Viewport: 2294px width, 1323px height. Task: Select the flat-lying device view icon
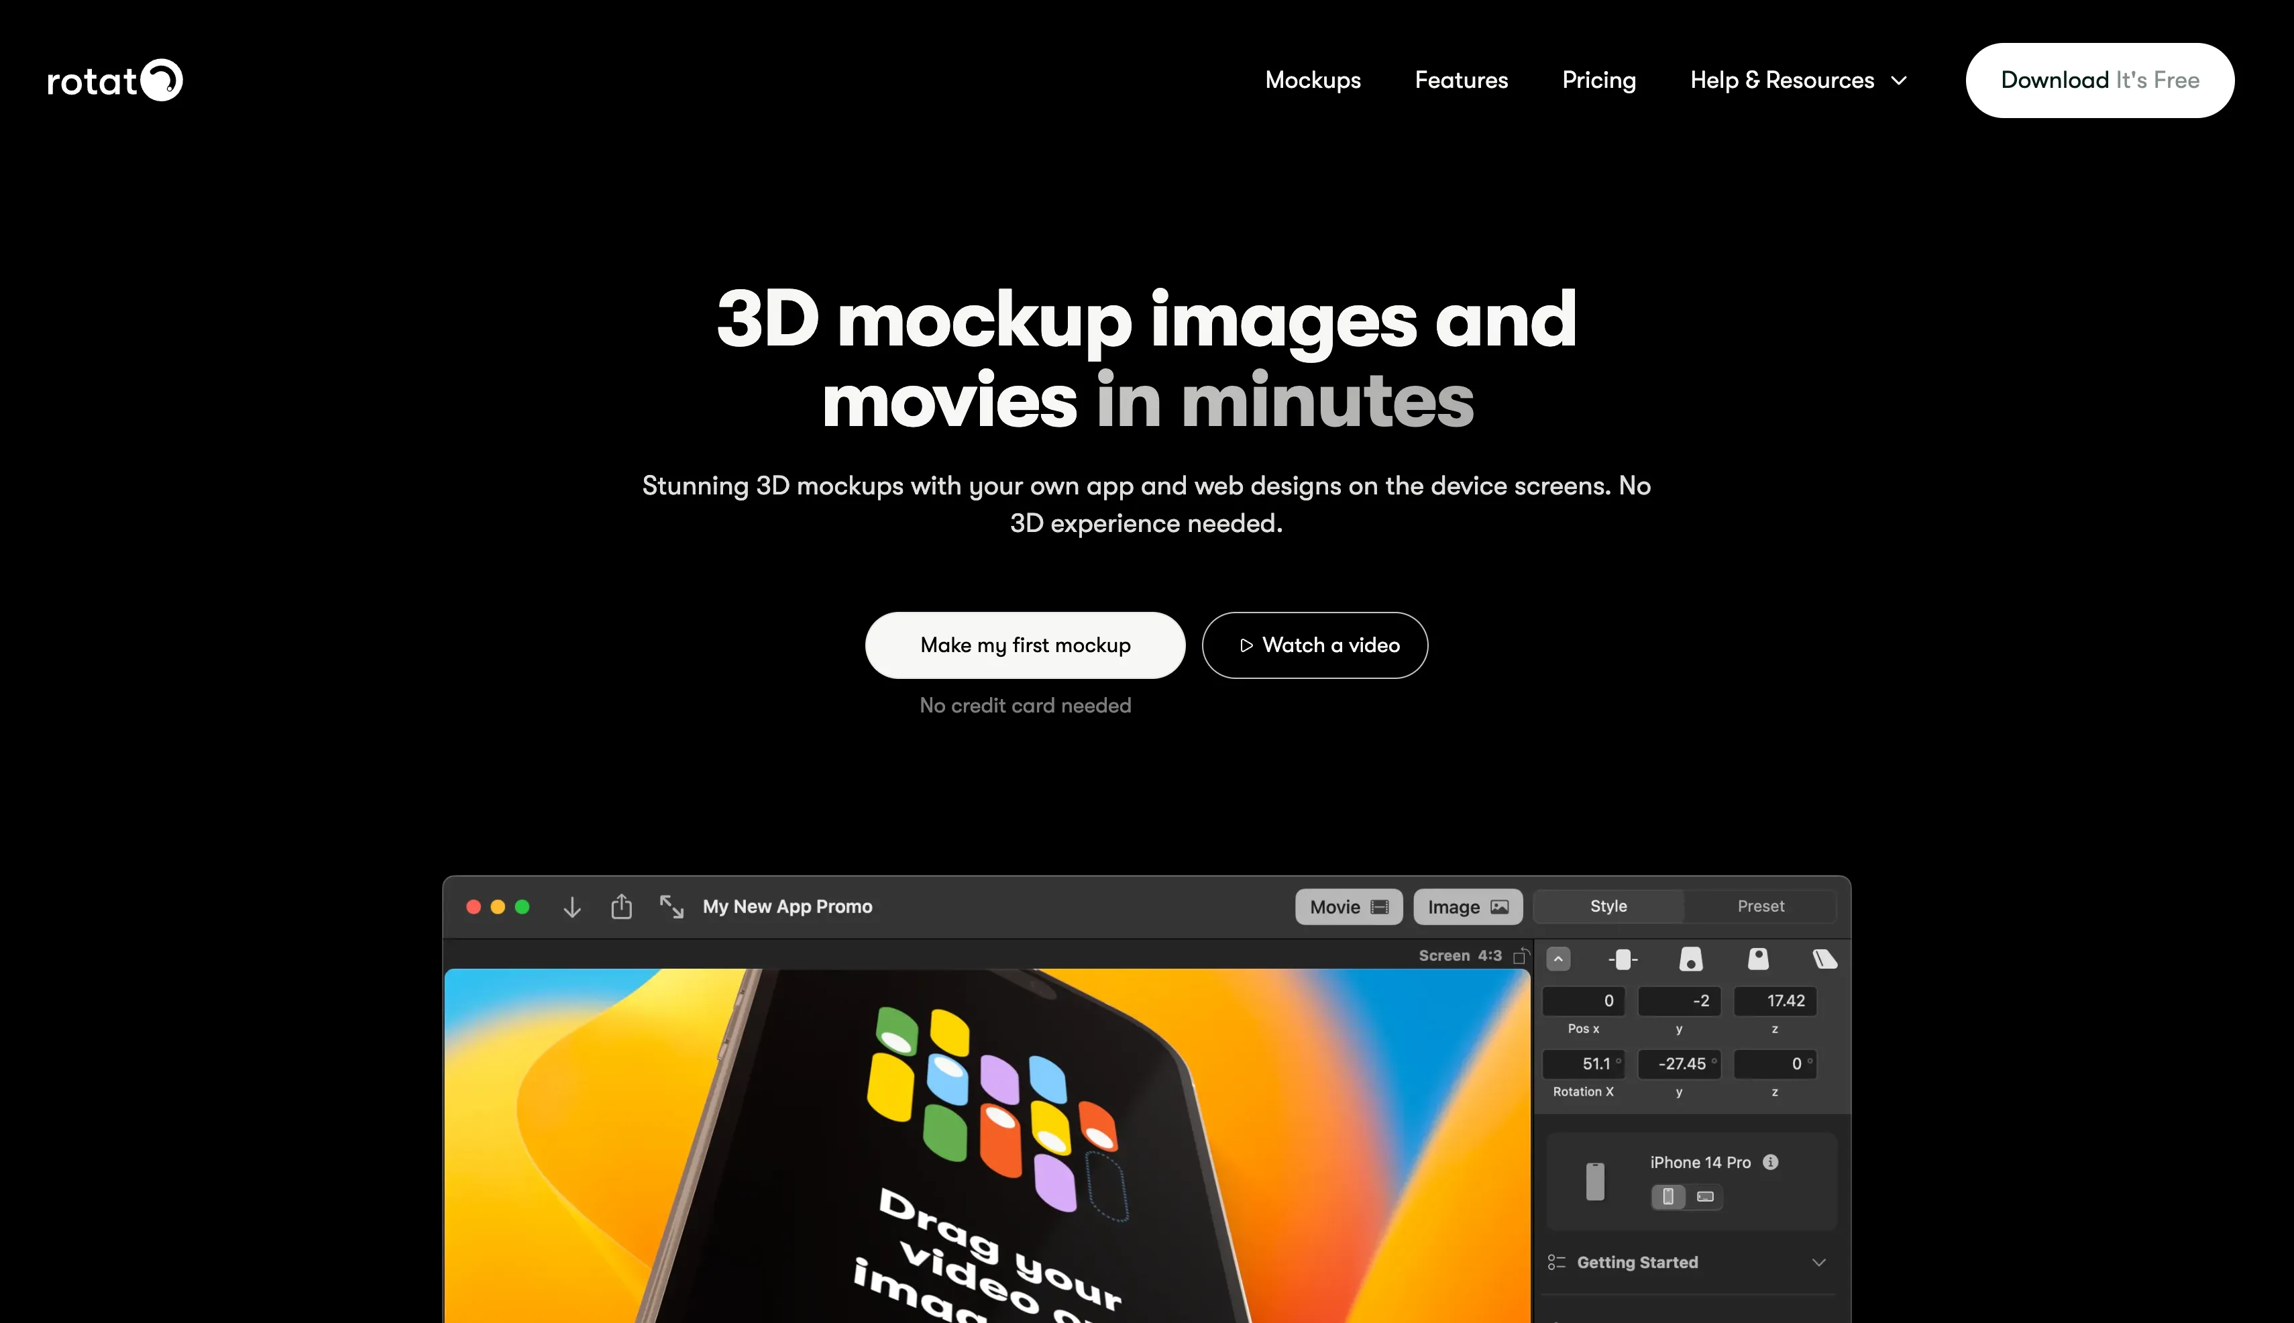1824,959
